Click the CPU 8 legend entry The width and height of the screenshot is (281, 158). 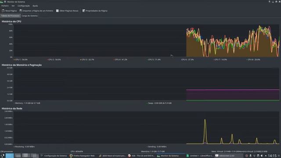253,60
